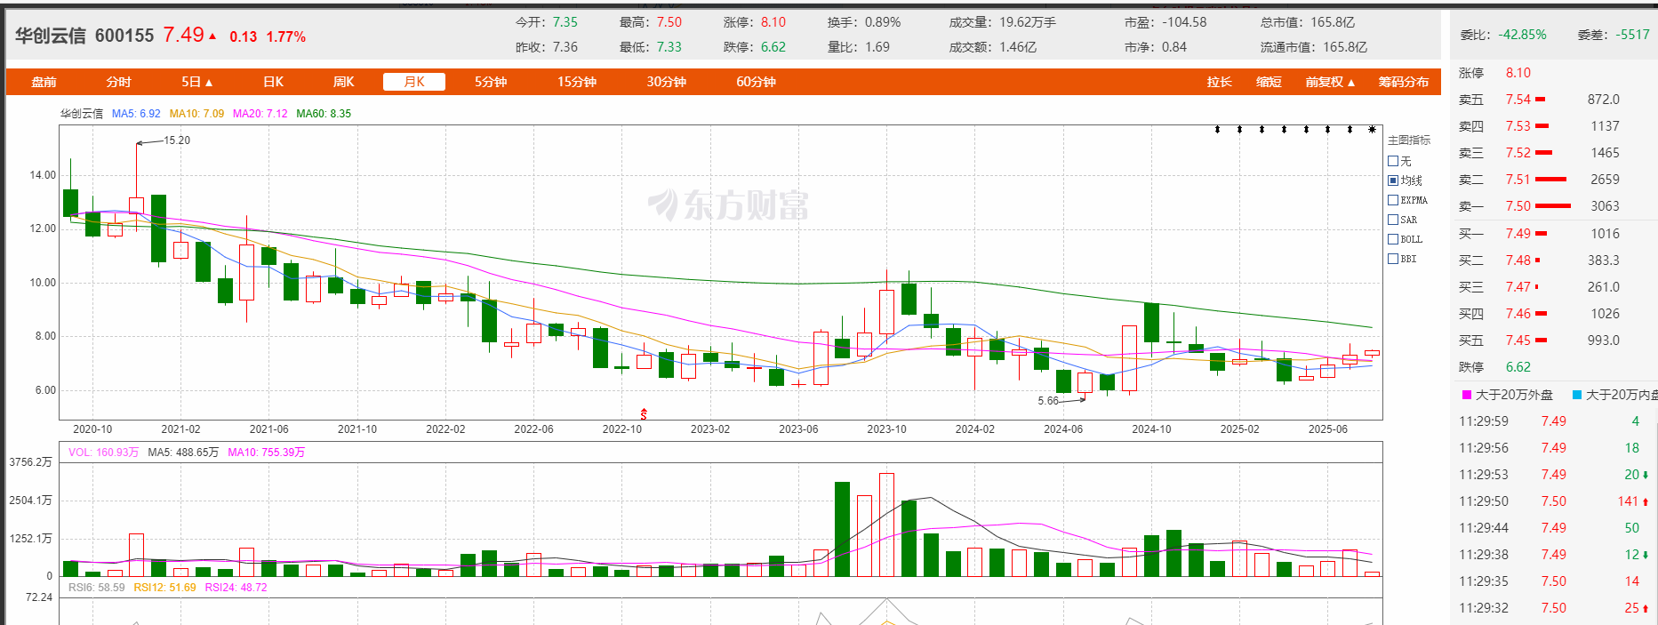This screenshot has height=625, width=1658.
Task: Click the stock name 华创云信
Action: click(51, 36)
